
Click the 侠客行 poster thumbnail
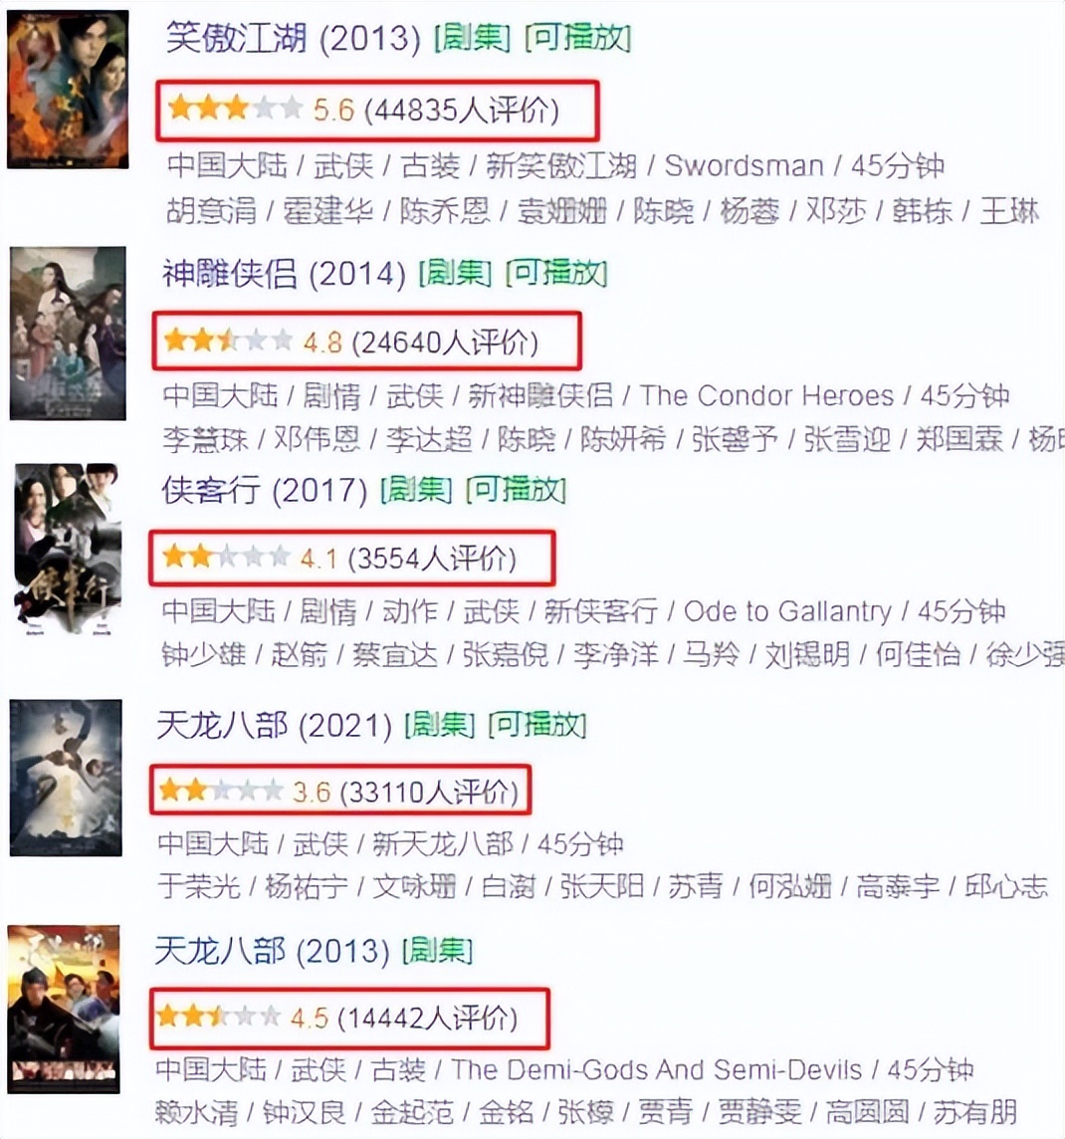(66, 550)
